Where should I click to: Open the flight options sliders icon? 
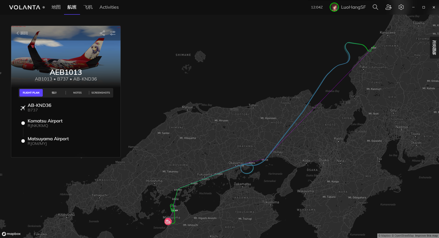coord(113,33)
